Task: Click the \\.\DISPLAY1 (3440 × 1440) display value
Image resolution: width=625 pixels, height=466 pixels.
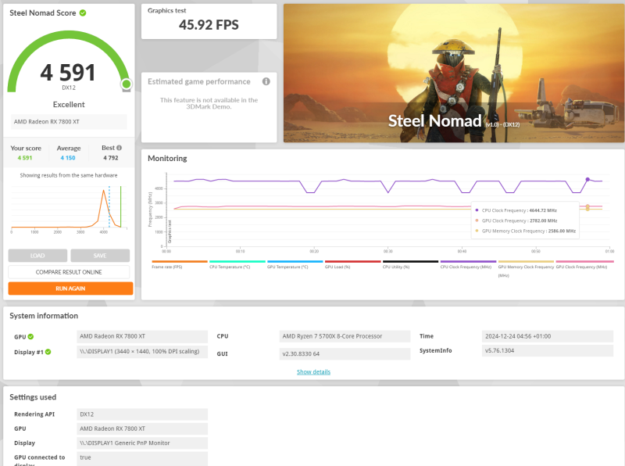Action: [x=142, y=352]
